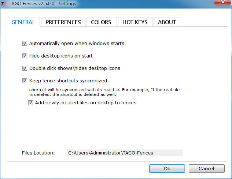This screenshot has width=232, height=179.
Task: Toggle Keep fence shortcuts syncronized checkbox
Action: click(25, 81)
